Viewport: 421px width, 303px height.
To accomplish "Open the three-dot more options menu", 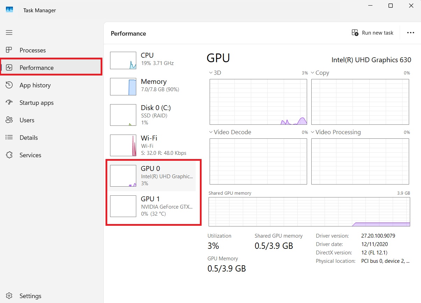I will [411, 33].
